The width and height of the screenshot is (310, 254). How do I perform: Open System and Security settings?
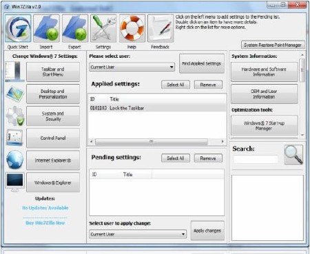pyautogui.click(x=53, y=116)
